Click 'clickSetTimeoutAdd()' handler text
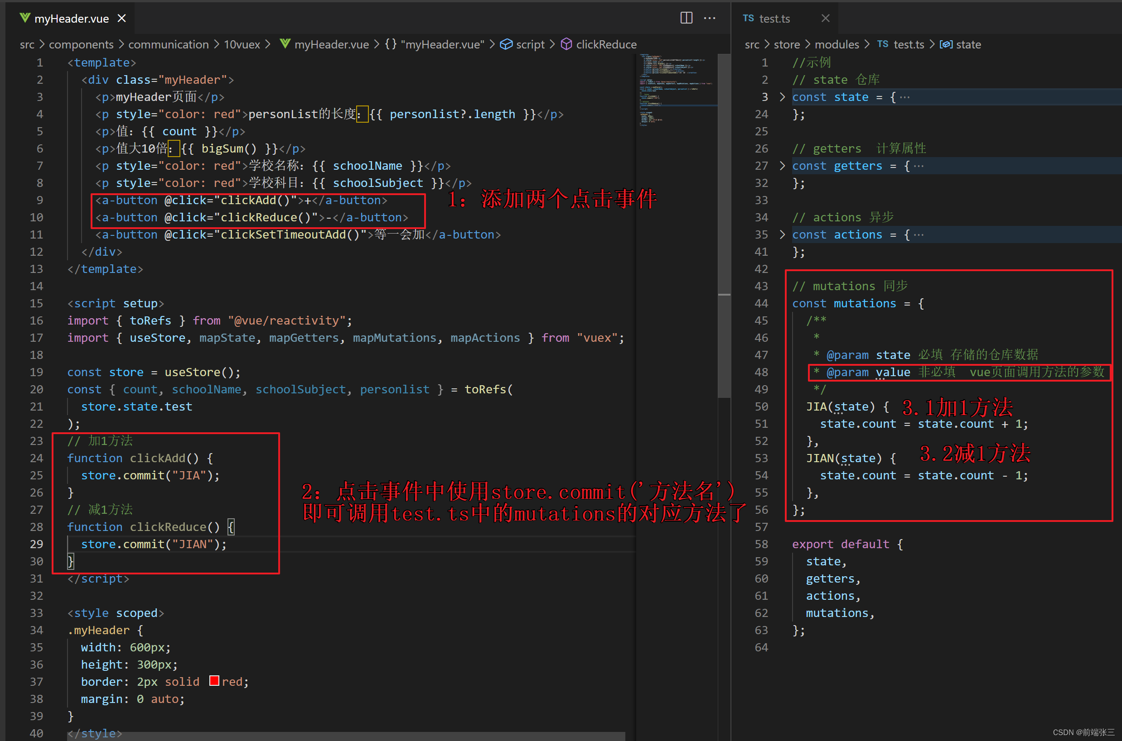The height and width of the screenshot is (741, 1122). tap(293, 234)
